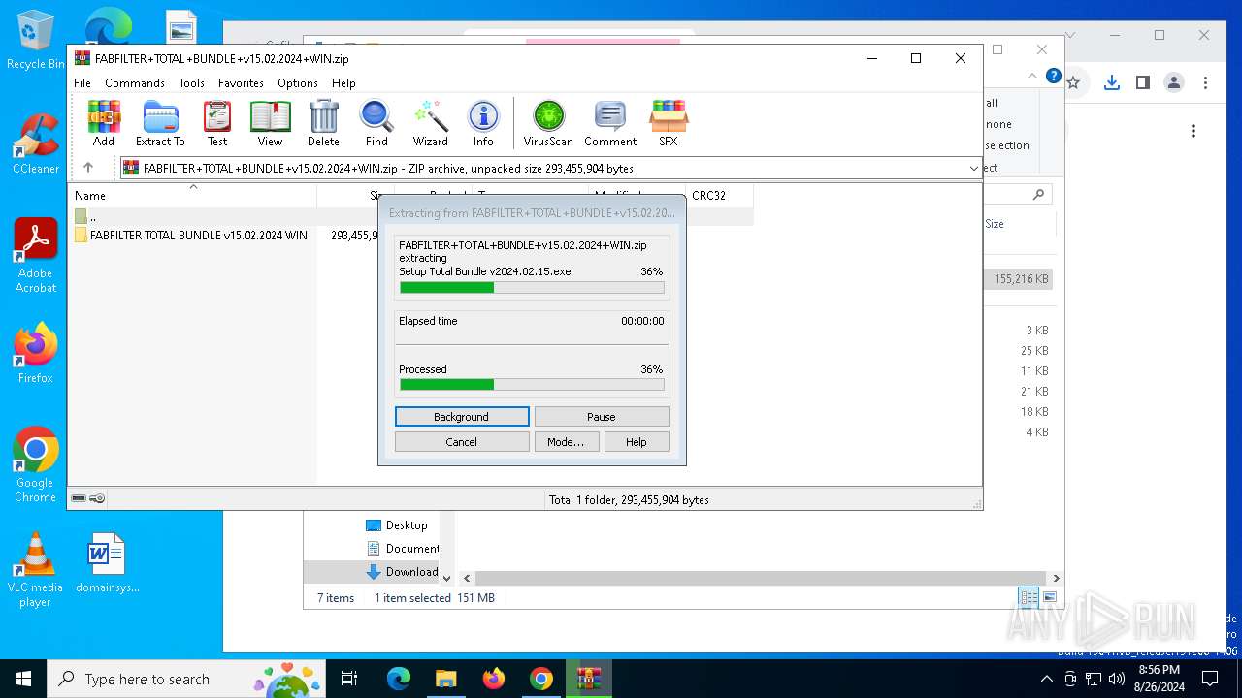
Task: Open Chrome downloads icon
Action: 1112,83
